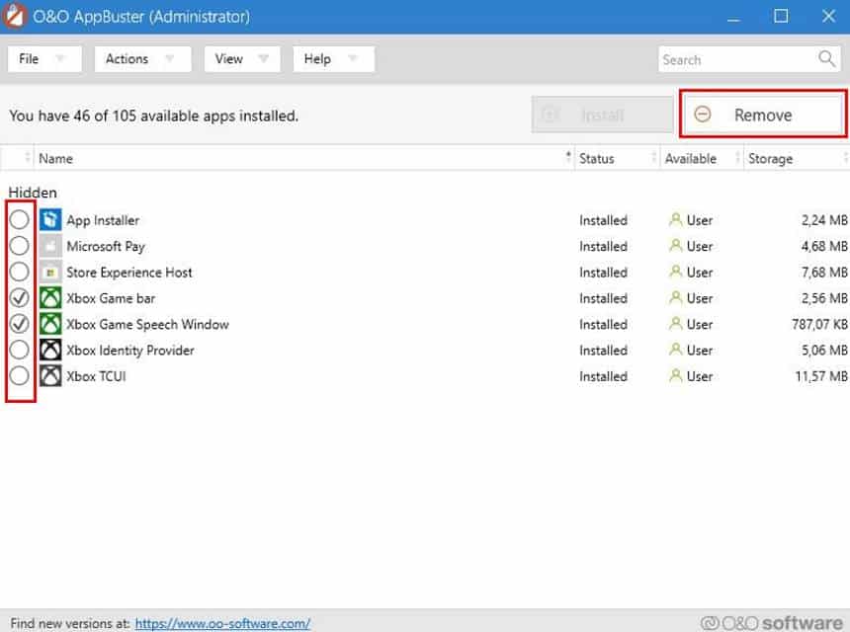Maximize the AppBuster window
Viewport: 850px width, 632px height.
(x=781, y=16)
